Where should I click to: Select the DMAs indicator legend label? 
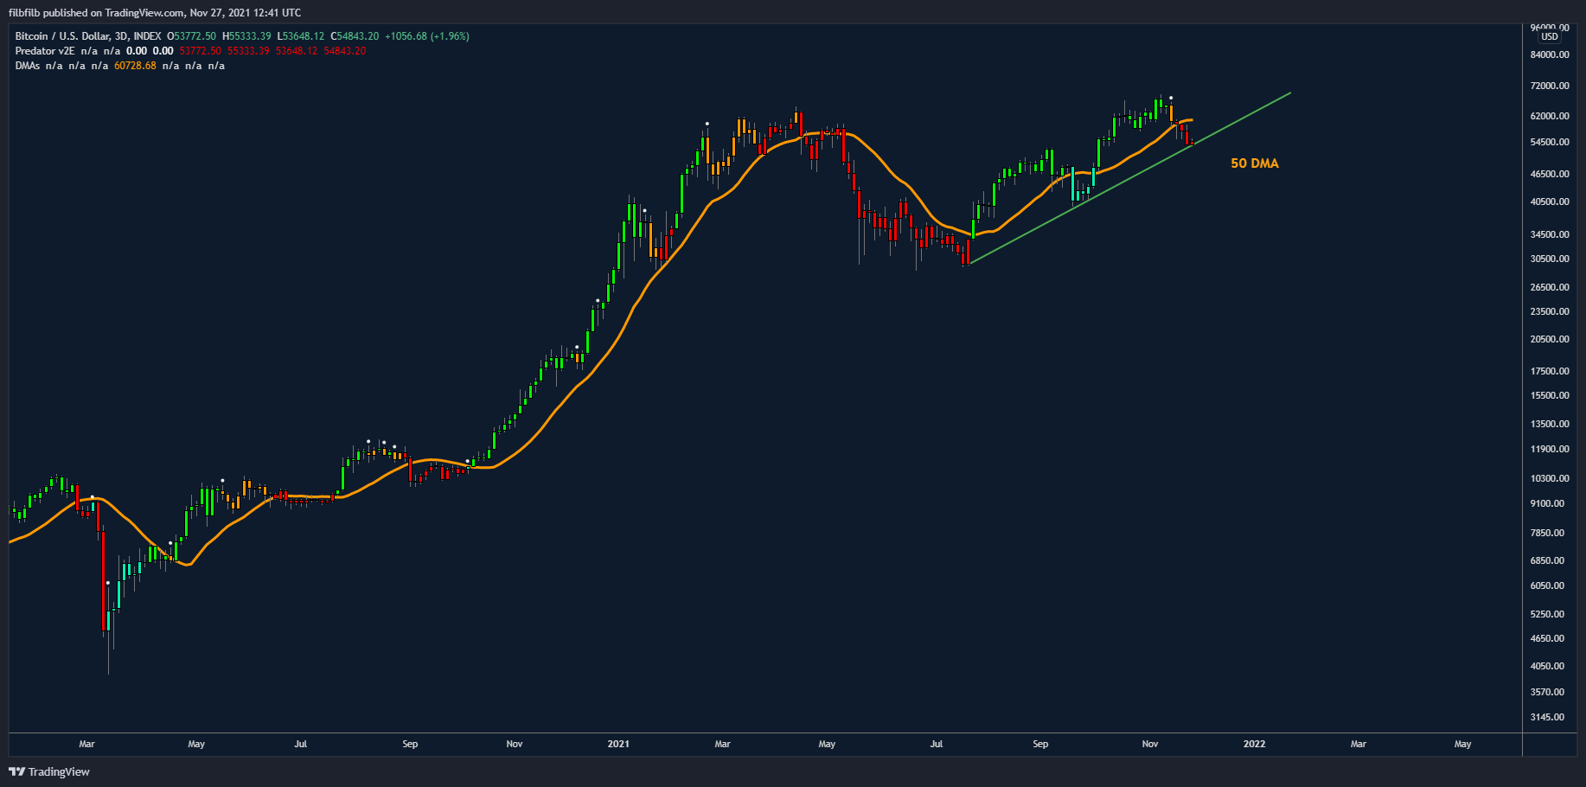point(28,66)
